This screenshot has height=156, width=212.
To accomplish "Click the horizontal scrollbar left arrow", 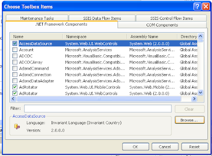I will 13,99.
